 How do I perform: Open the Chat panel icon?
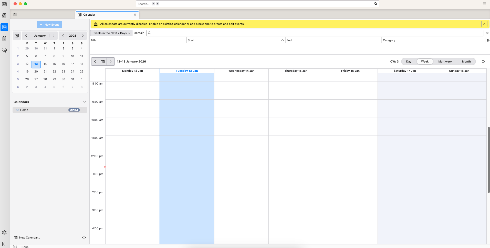point(4,50)
